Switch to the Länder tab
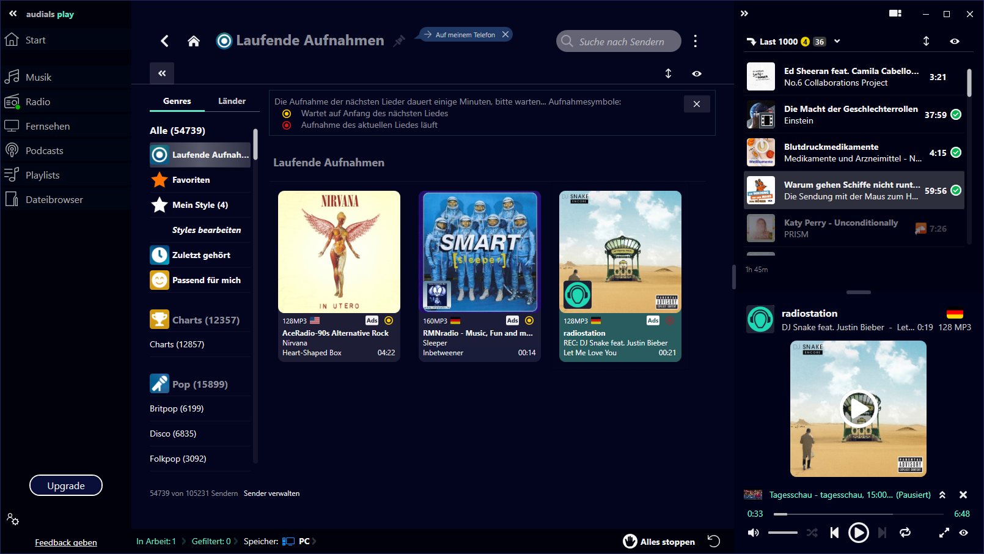 (232, 102)
